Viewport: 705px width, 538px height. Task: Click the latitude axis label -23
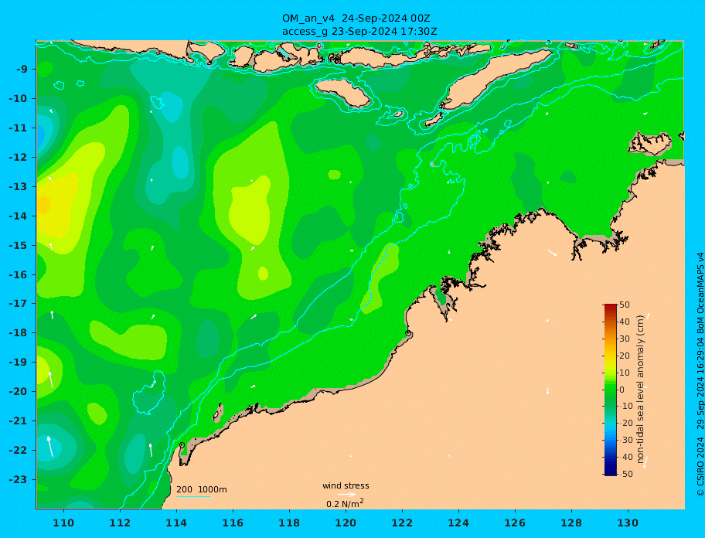pos(19,479)
